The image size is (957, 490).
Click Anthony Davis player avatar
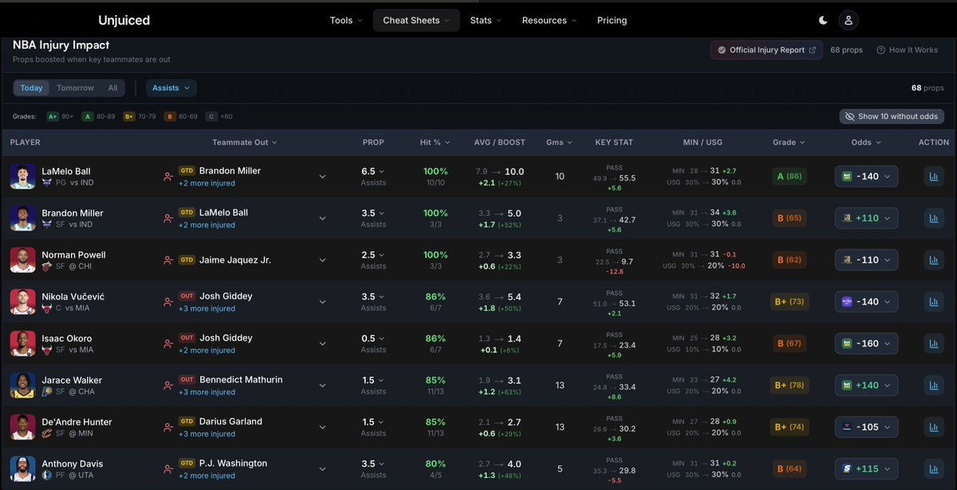(x=23, y=468)
